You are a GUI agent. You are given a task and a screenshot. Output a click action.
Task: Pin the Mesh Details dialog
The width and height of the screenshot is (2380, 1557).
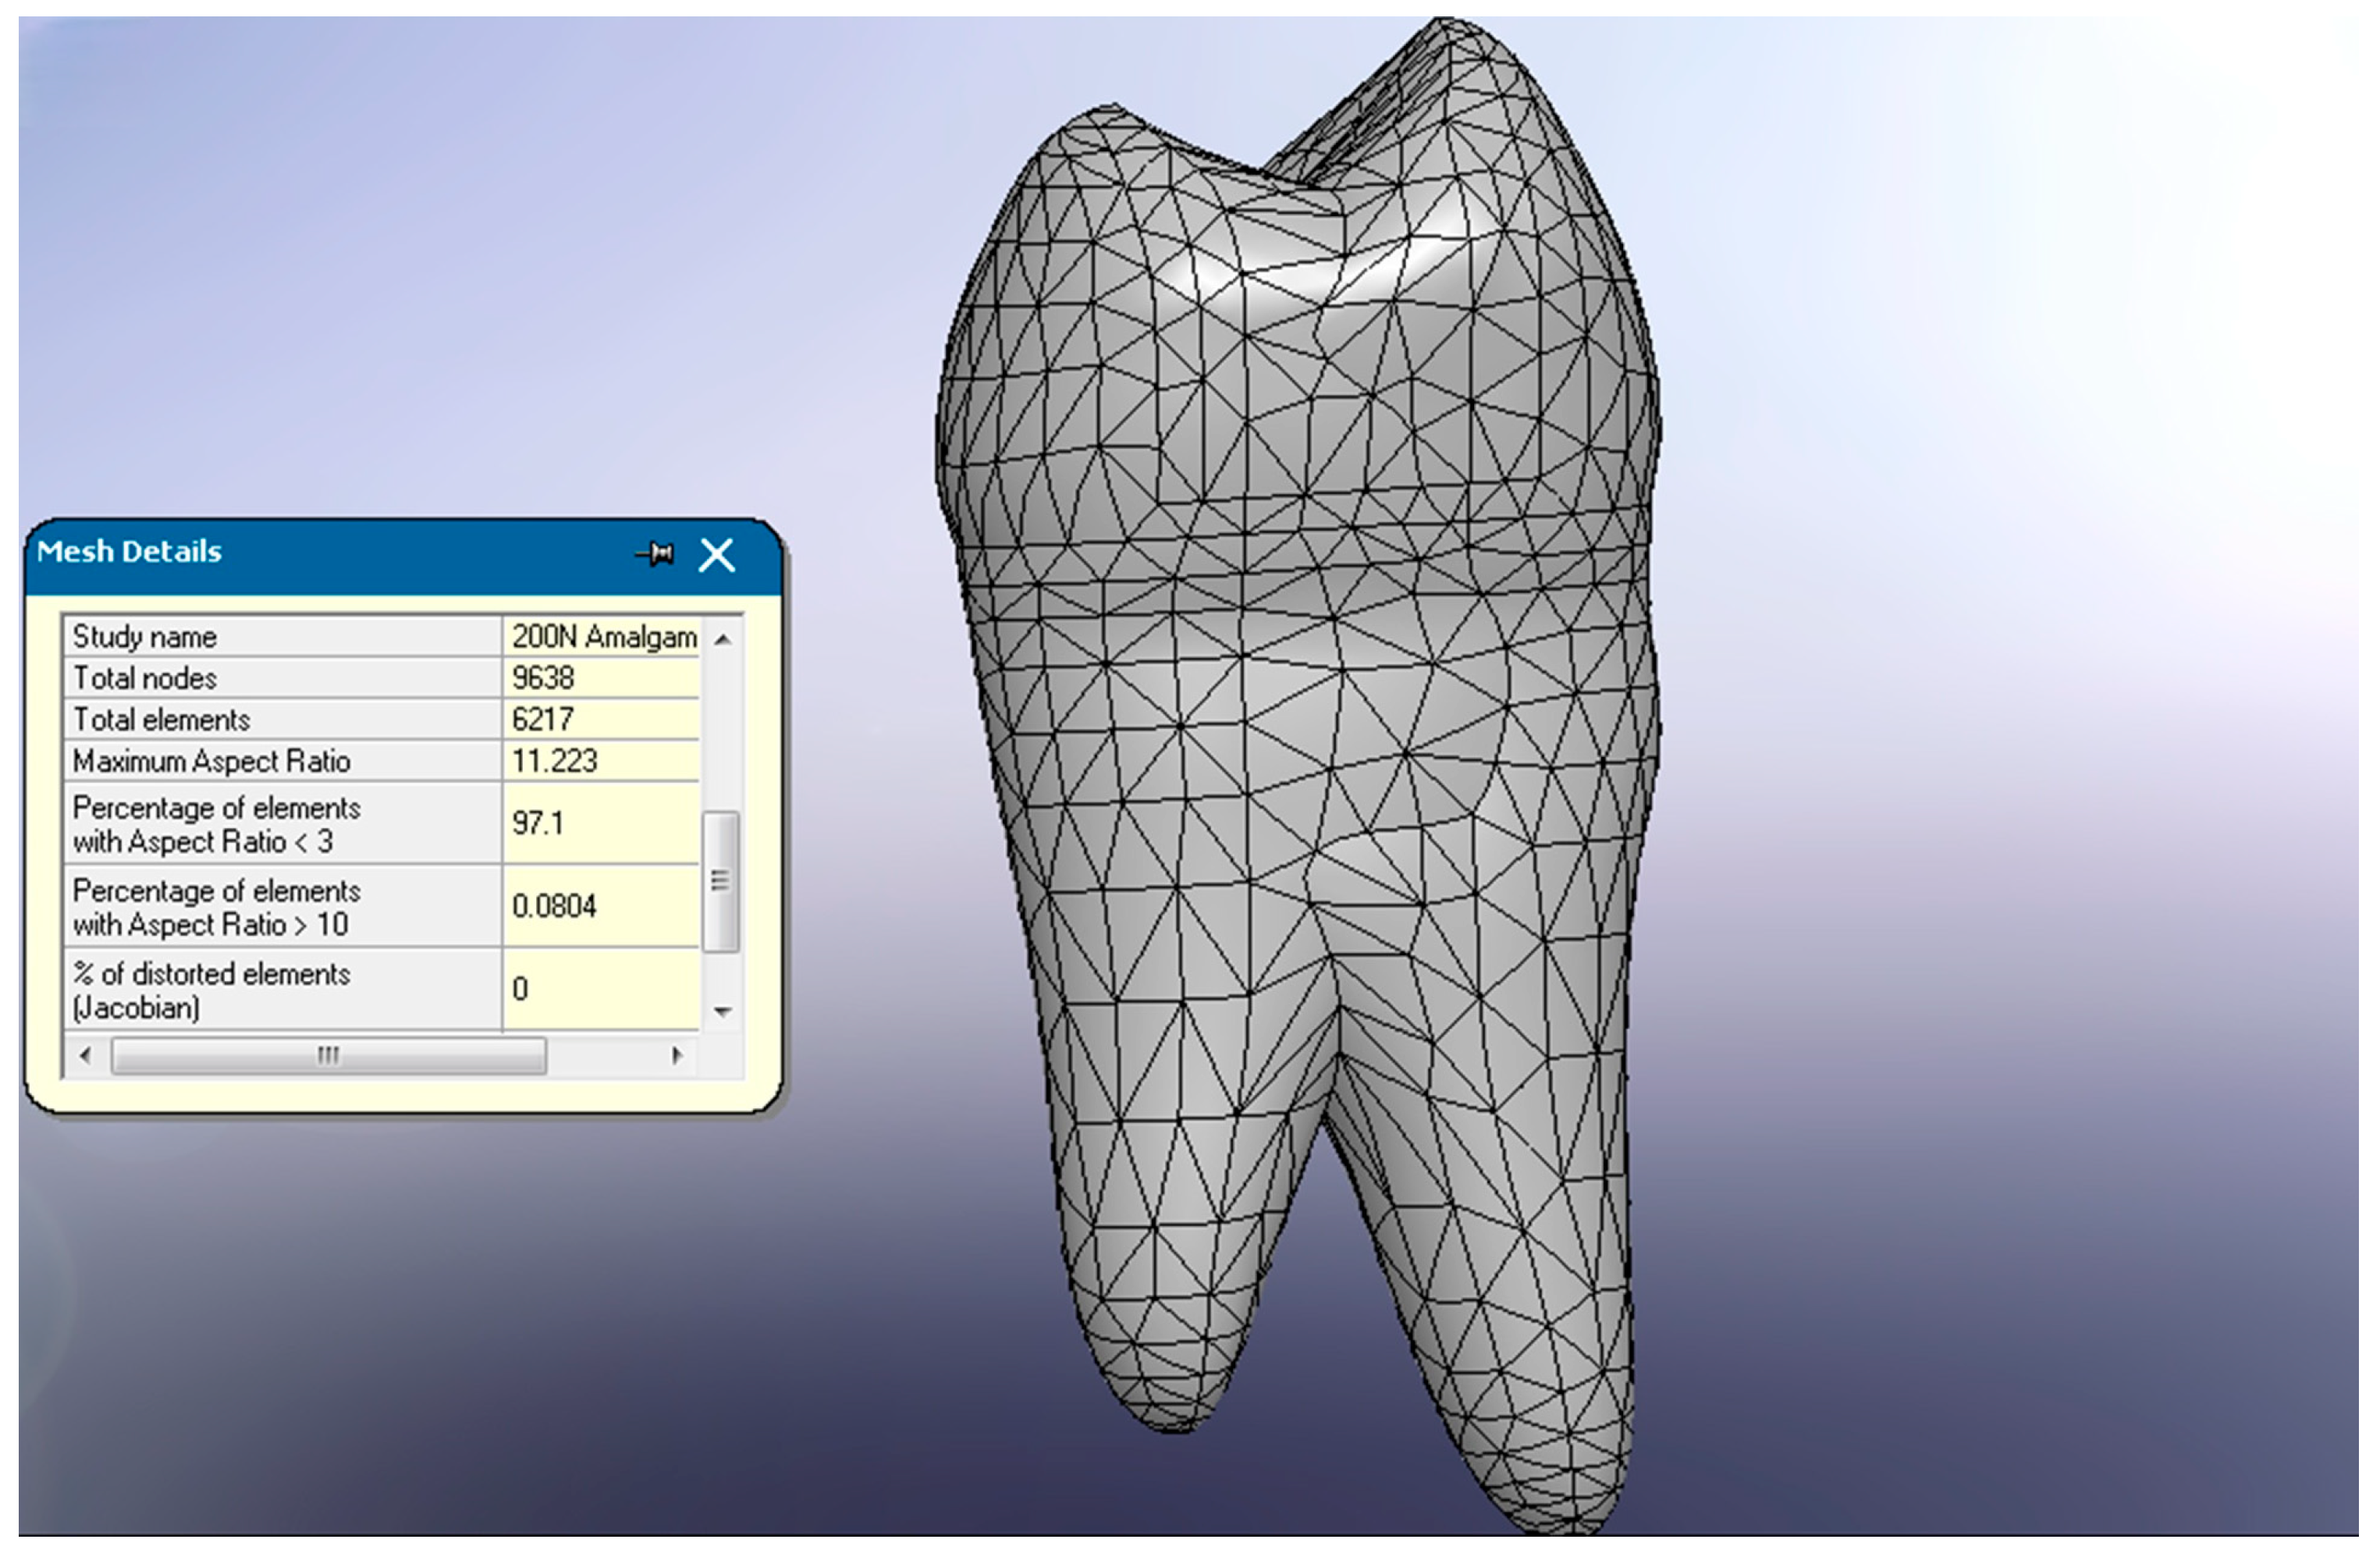[656, 553]
